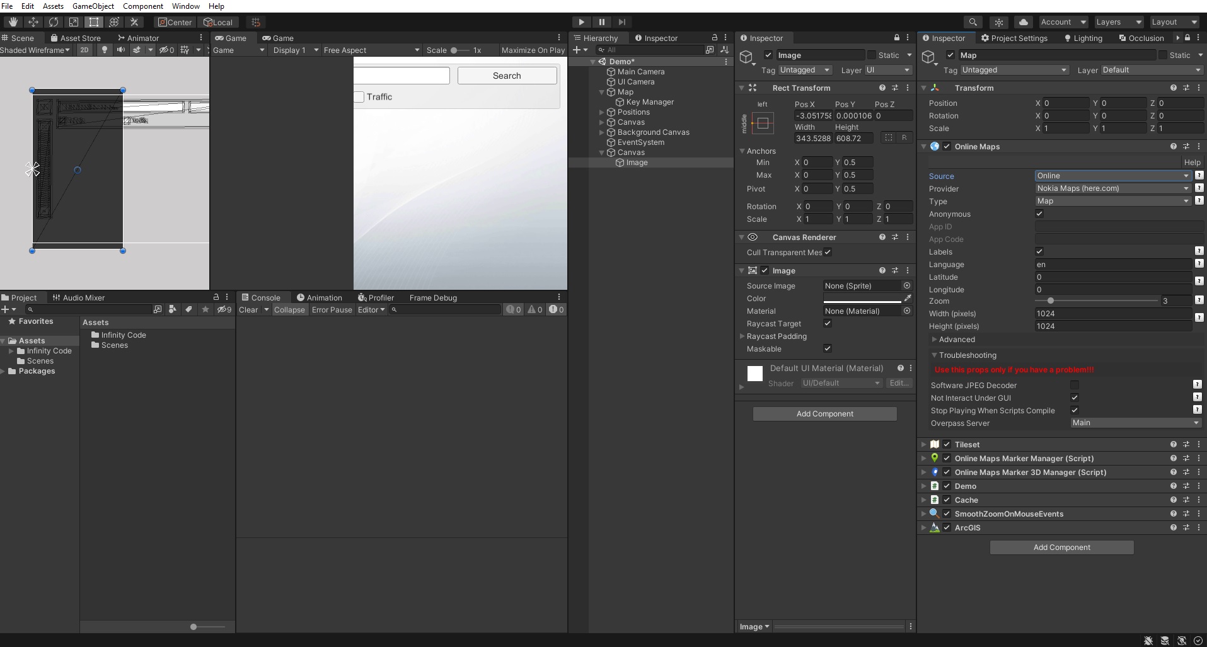Click the Search button in Game view
Image resolution: width=1207 pixels, height=647 pixels.
pos(507,76)
